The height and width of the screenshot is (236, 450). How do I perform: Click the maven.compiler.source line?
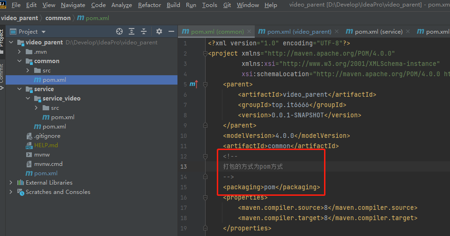[327, 207]
